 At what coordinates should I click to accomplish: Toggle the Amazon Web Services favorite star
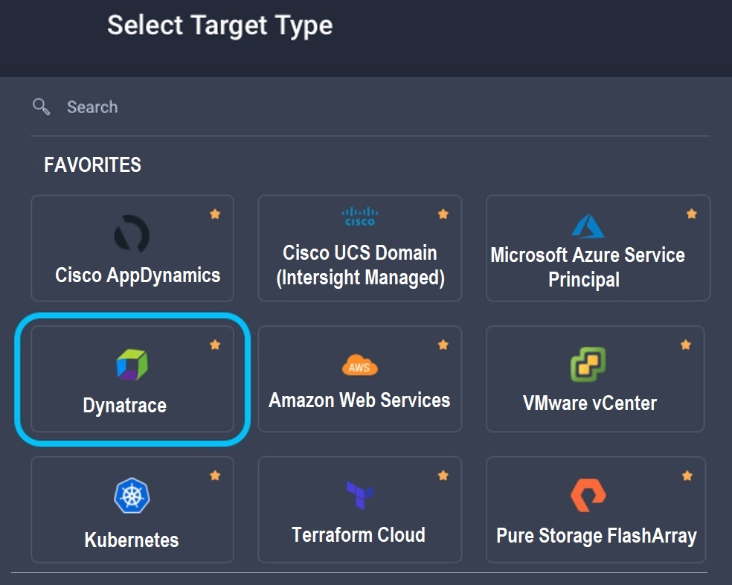(x=443, y=345)
